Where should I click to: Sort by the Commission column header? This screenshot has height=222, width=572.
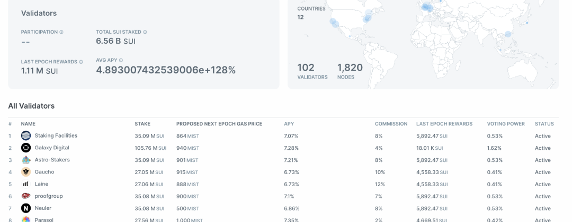point(391,124)
